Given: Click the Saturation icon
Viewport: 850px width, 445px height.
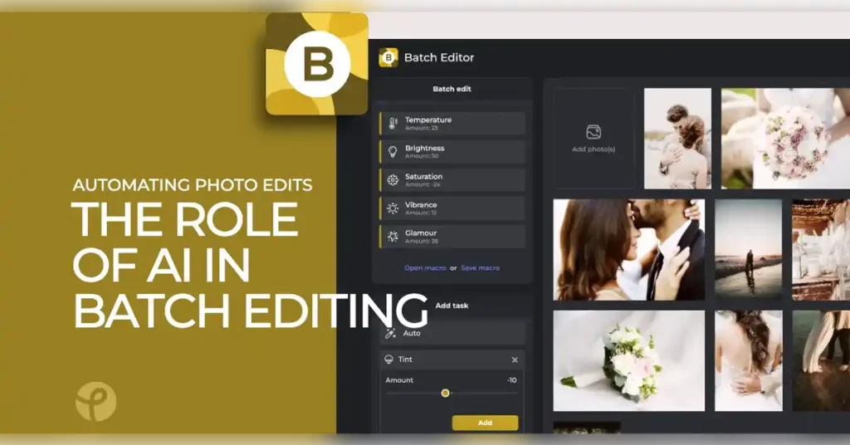Looking at the screenshot, I should click(x=393, y=180).
